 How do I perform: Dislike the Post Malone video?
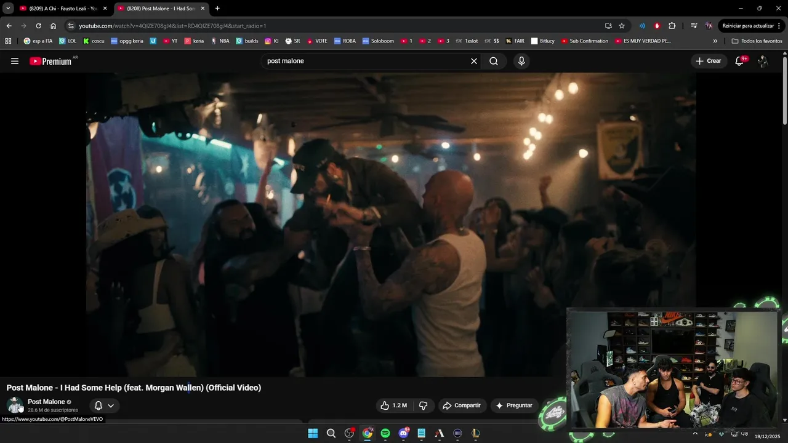pos(424,405)
